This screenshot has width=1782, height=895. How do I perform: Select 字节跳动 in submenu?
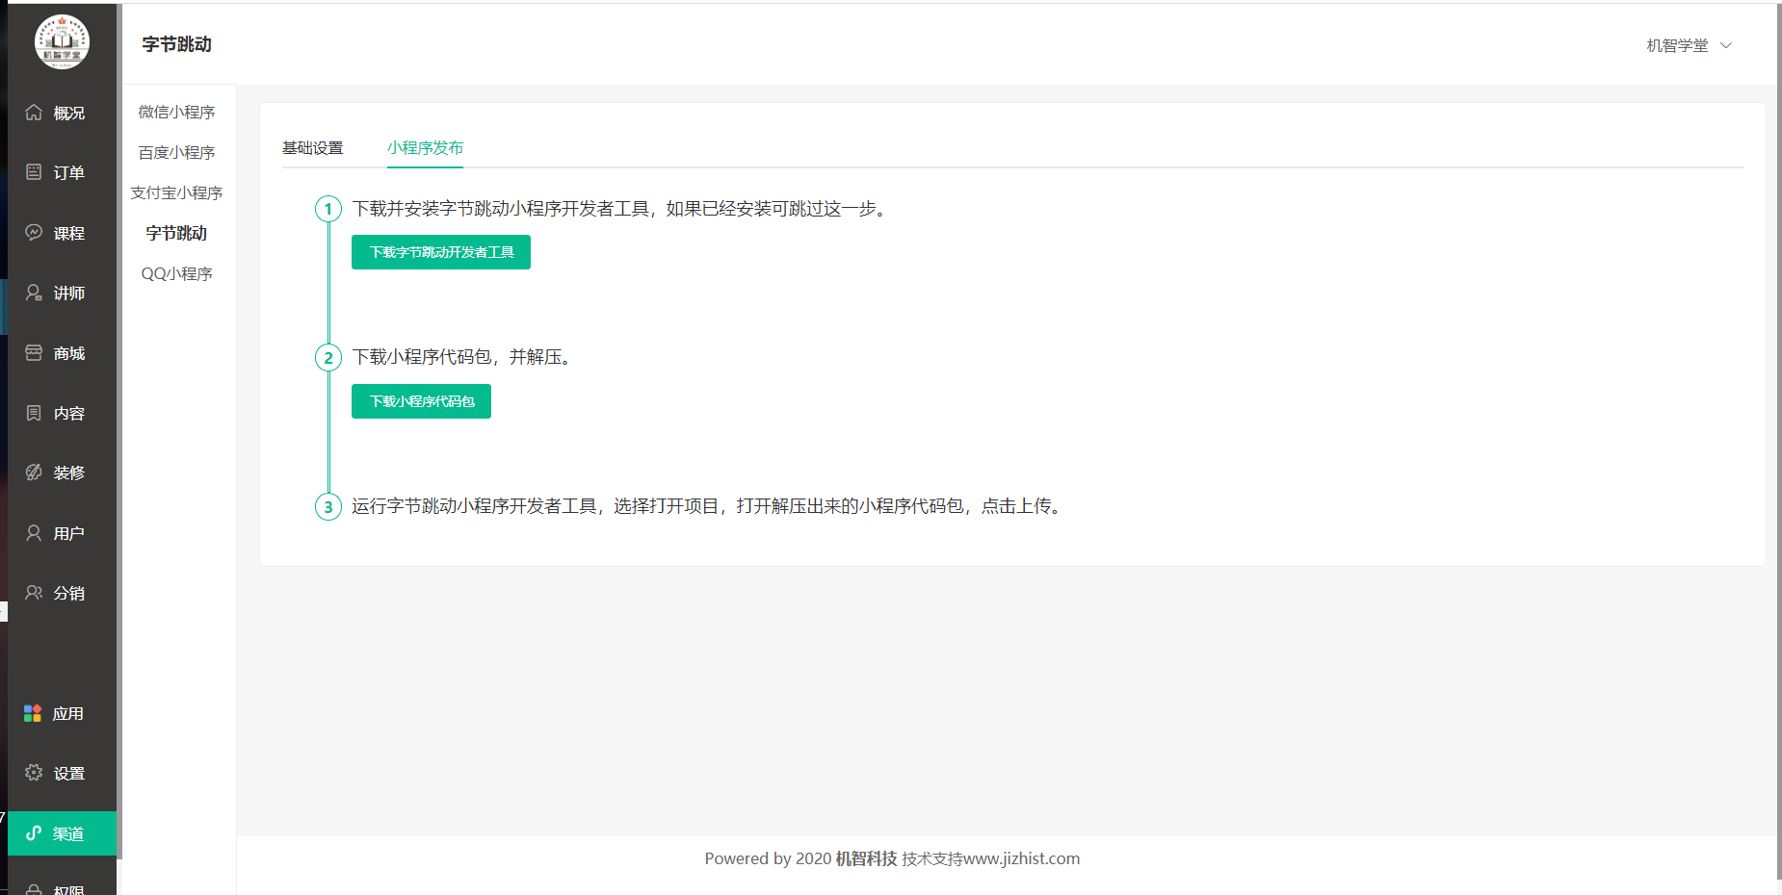click(x=176, y=233)
